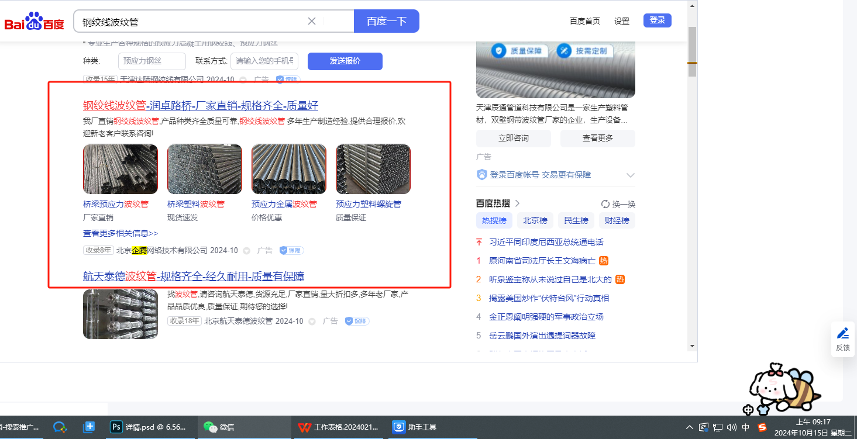Toggle the 中 input language indicator
The height and width of the screenshot is (439, 857).
746,427
